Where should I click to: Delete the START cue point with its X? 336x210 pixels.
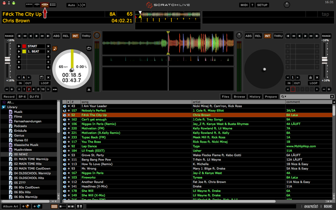[48, 46]
